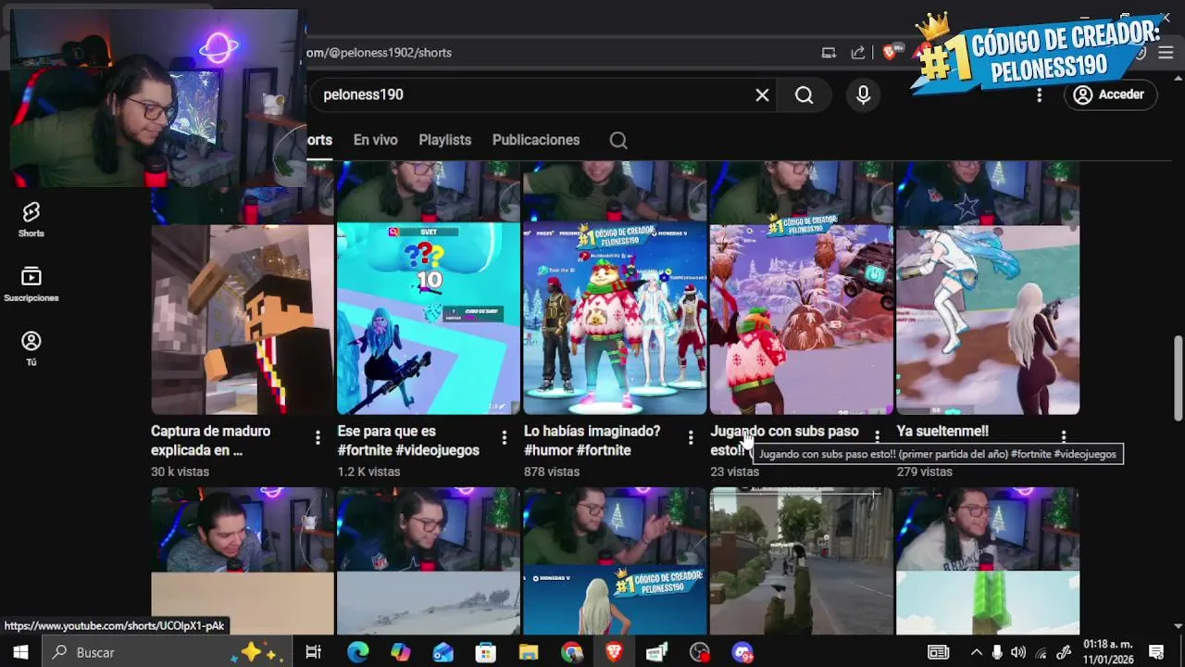Click the 878 vistas text

pos(552,472)
